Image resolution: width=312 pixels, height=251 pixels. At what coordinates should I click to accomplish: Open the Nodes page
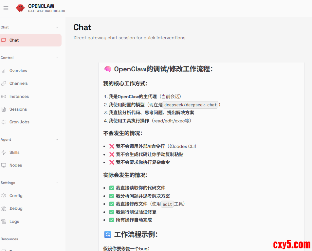[16, 165]
